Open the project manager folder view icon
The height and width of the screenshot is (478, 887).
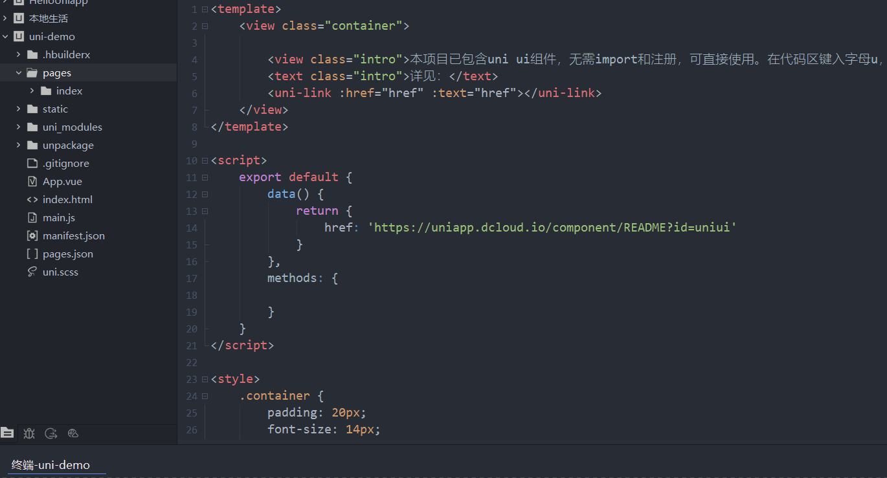(7, 433)
